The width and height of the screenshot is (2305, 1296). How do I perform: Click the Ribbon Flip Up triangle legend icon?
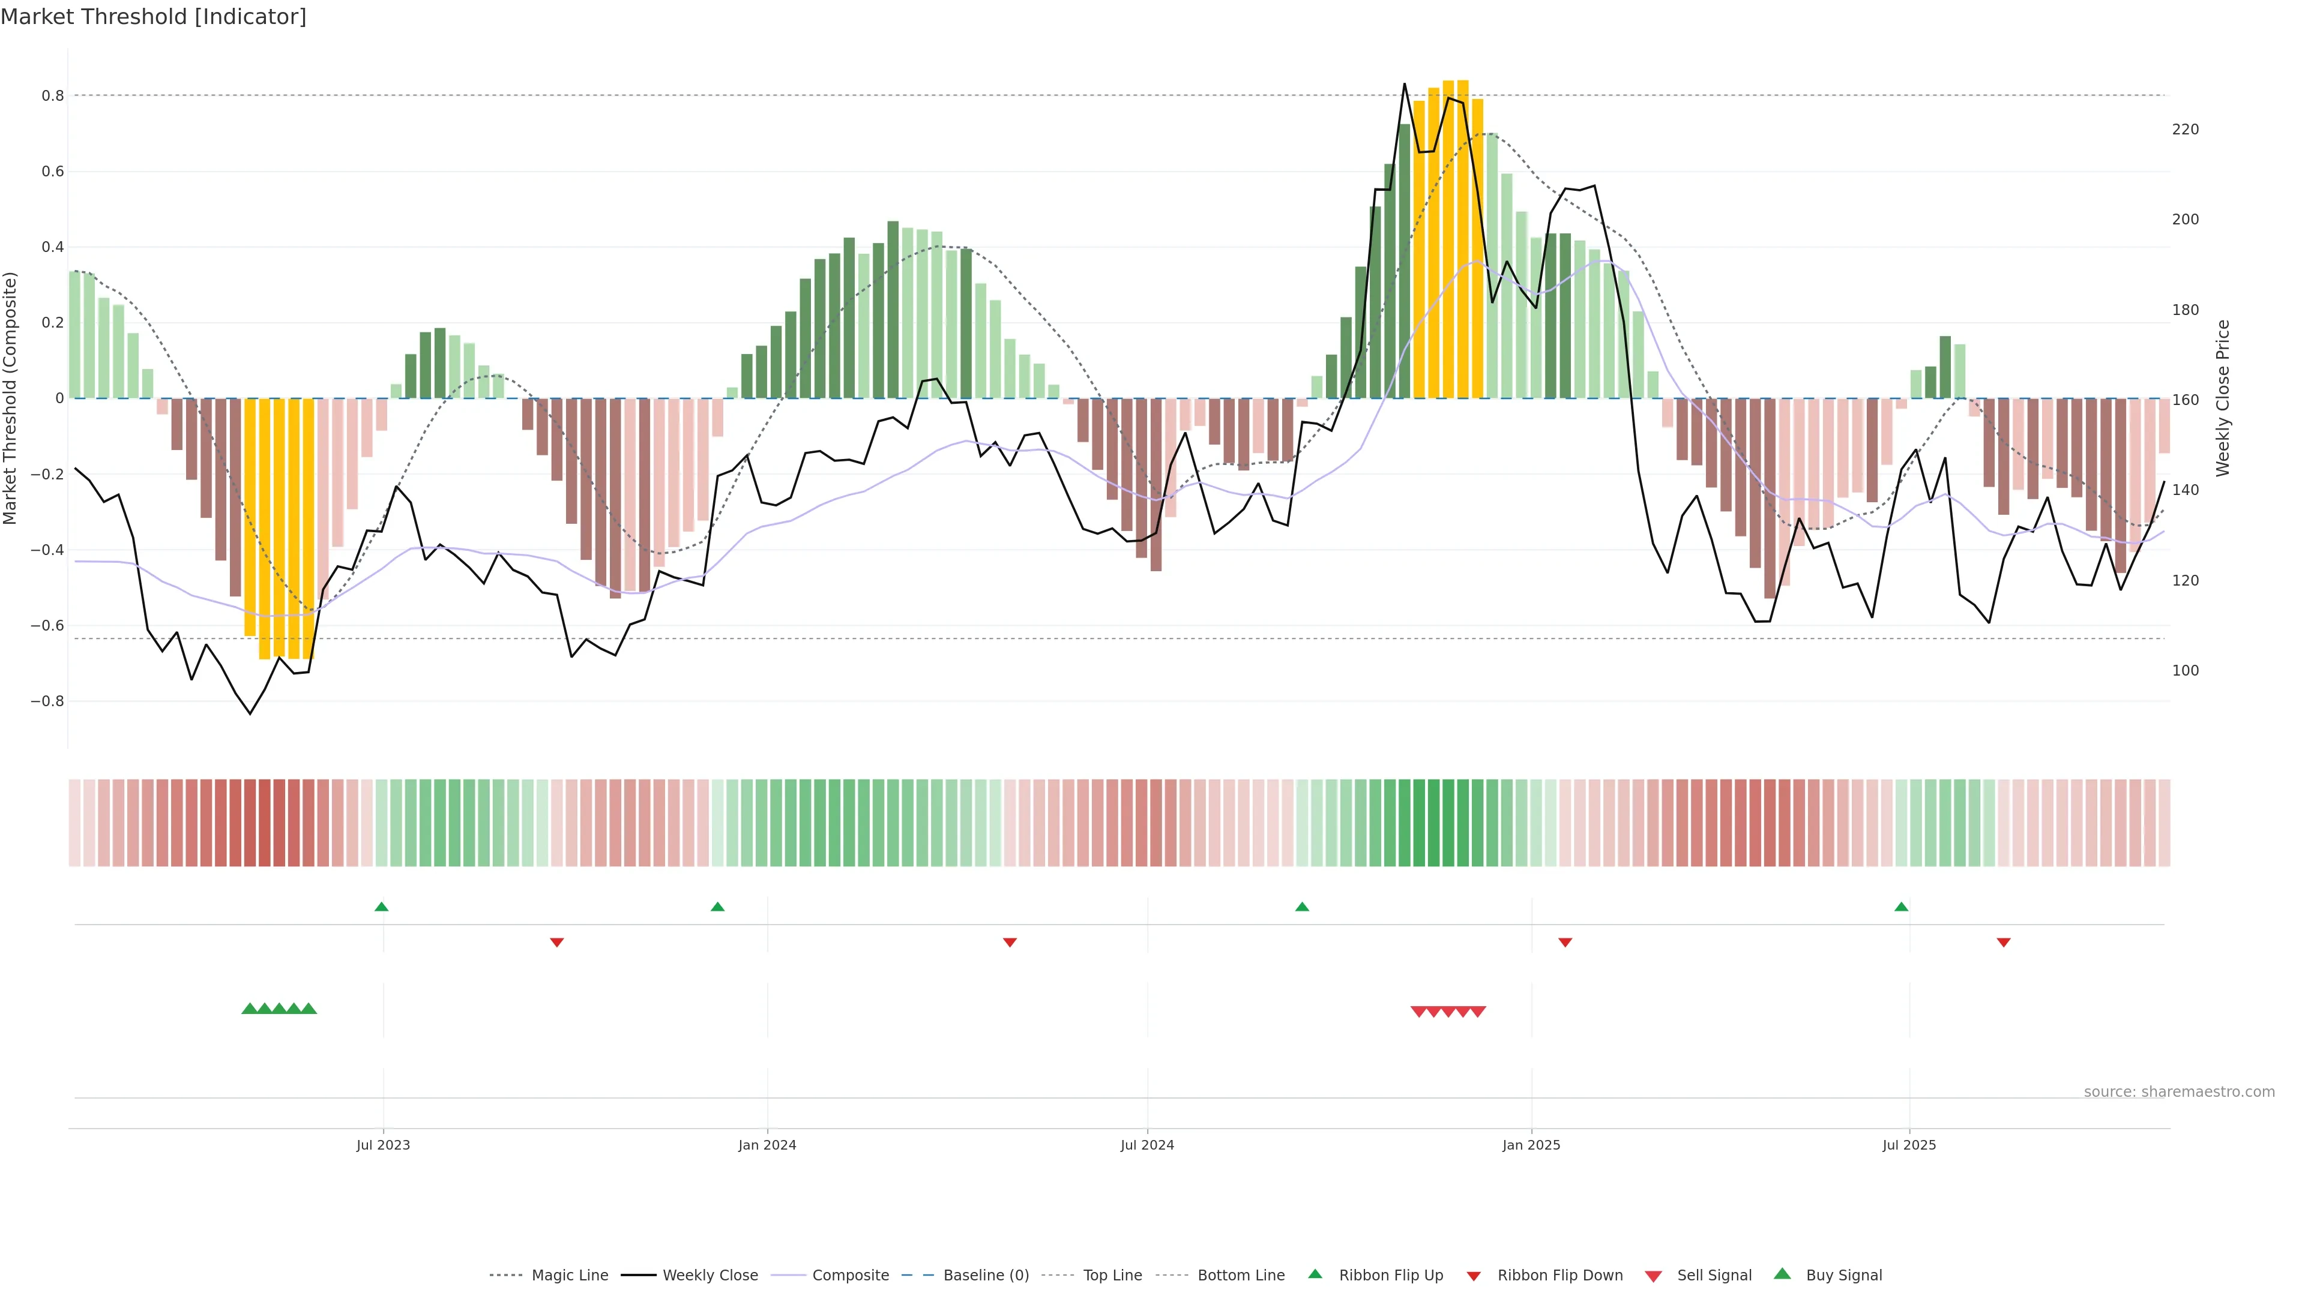1315,1274
